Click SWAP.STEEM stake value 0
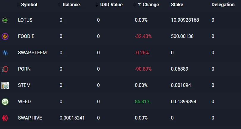 [x=172, y=53]
